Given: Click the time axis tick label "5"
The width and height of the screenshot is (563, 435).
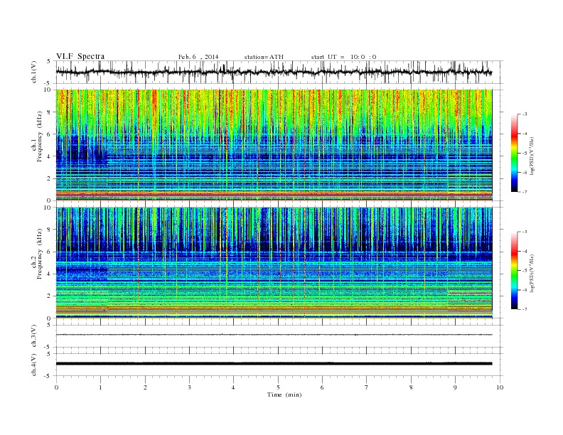Looking at the screenshot, I should point(278,387).
